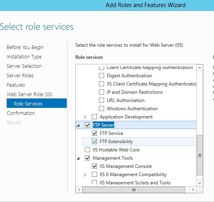Select the Management Tools label

coord(113,158)
